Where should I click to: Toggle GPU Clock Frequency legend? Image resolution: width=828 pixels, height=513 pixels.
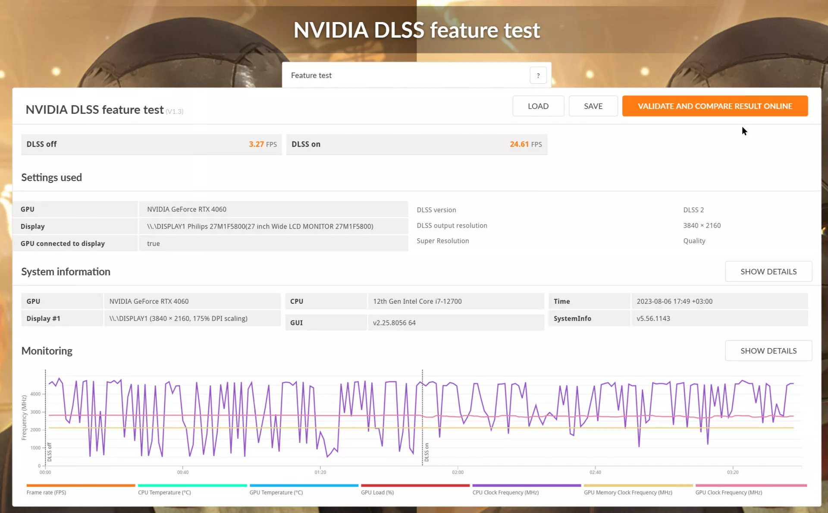[x=729, y=492]
